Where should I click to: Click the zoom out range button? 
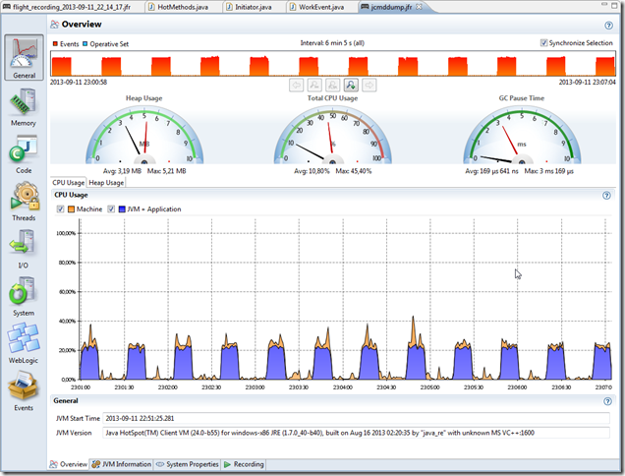coord(314,85)
